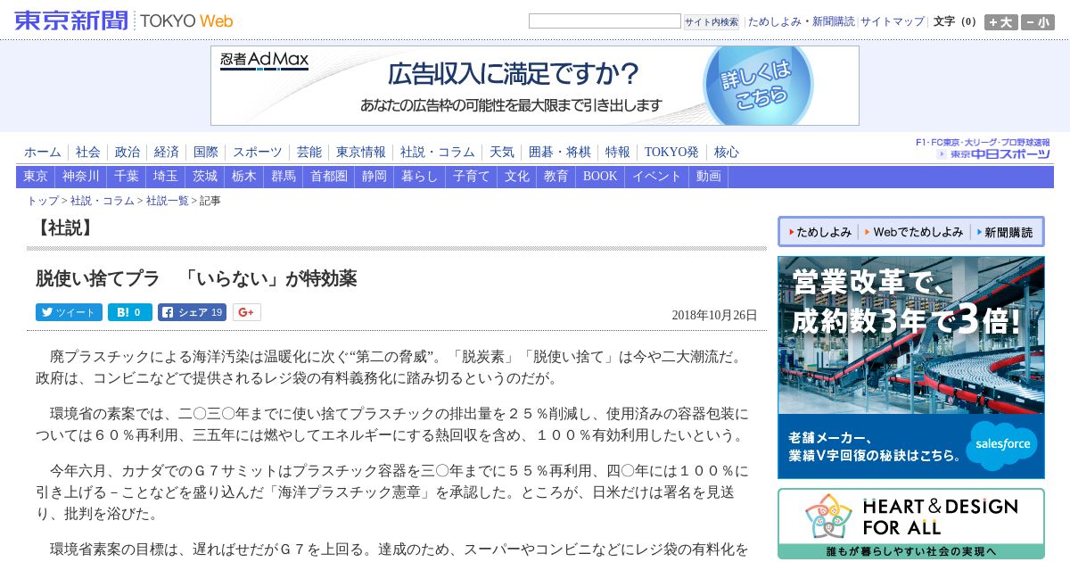
Task: Go to ホーム menu item
Action: pos(43,152)
